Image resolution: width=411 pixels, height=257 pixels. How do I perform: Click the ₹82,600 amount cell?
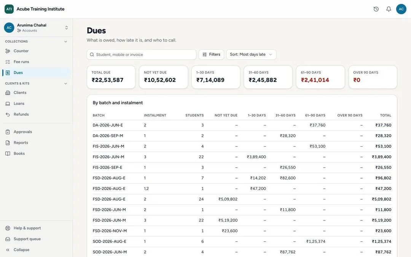pos(288,178)
